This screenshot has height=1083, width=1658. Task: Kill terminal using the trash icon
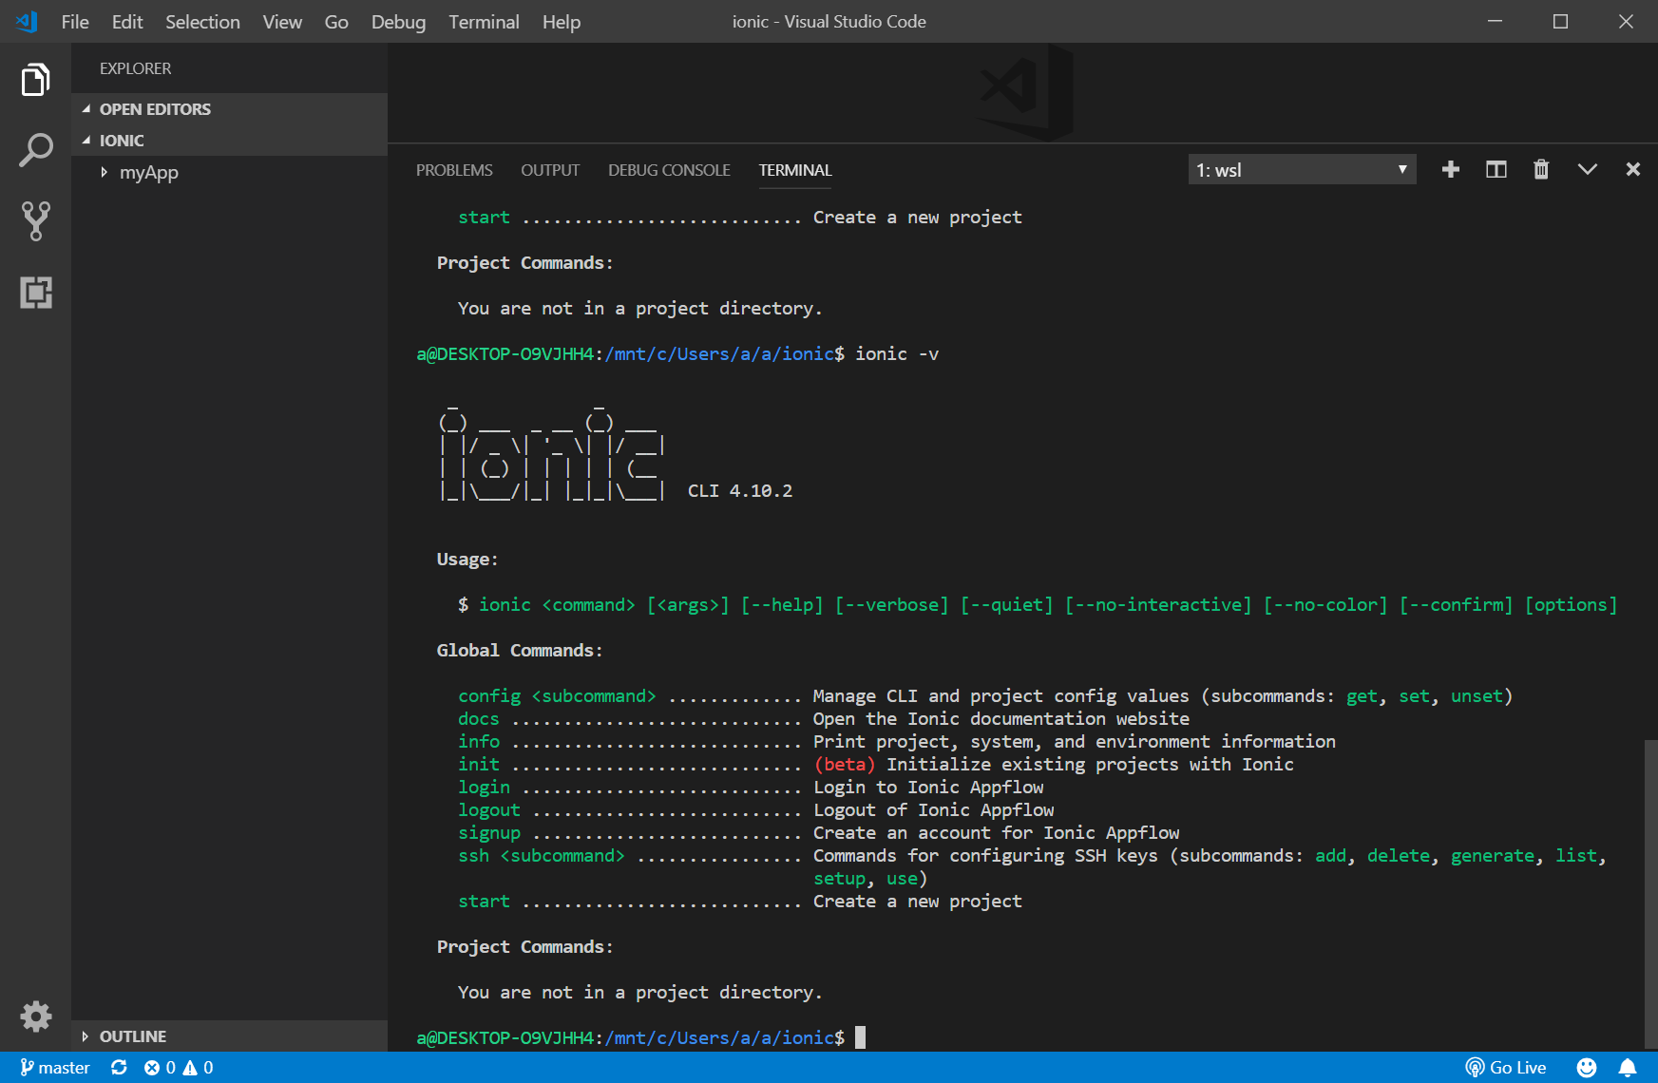tap(1541, 169)
